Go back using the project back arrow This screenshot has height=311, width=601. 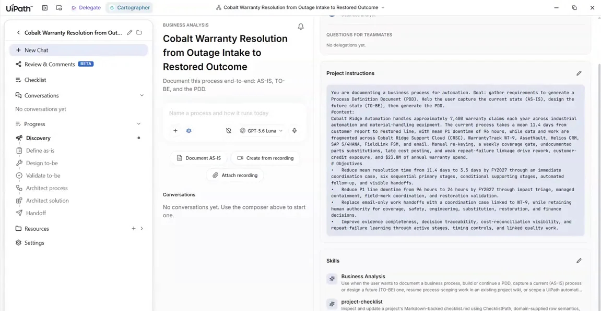click(x=18, y=32)
